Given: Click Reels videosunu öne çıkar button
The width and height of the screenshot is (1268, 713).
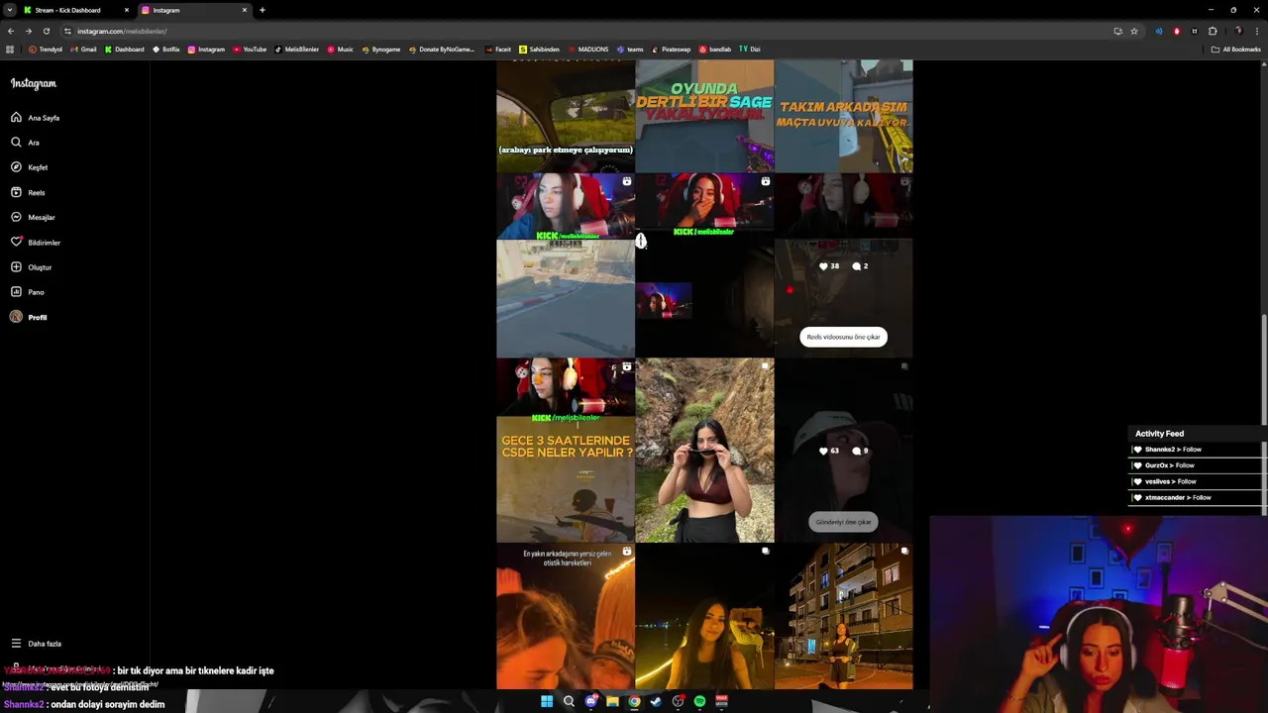Looking at the screenshot, I should click(x=843, y=337).
